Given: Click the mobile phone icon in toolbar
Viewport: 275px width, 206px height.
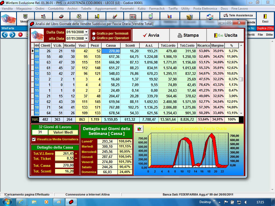Looking at the screenshot, I should click(x=151, y=16).
